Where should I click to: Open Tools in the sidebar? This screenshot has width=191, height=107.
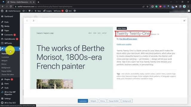coord(6,88)
